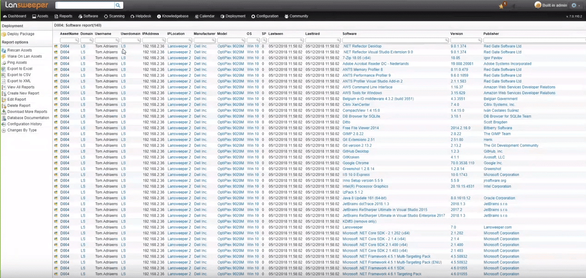The image size is (586, 278).
Task: Open the Knowledgebase menu
Action: (x=173, y=16)
